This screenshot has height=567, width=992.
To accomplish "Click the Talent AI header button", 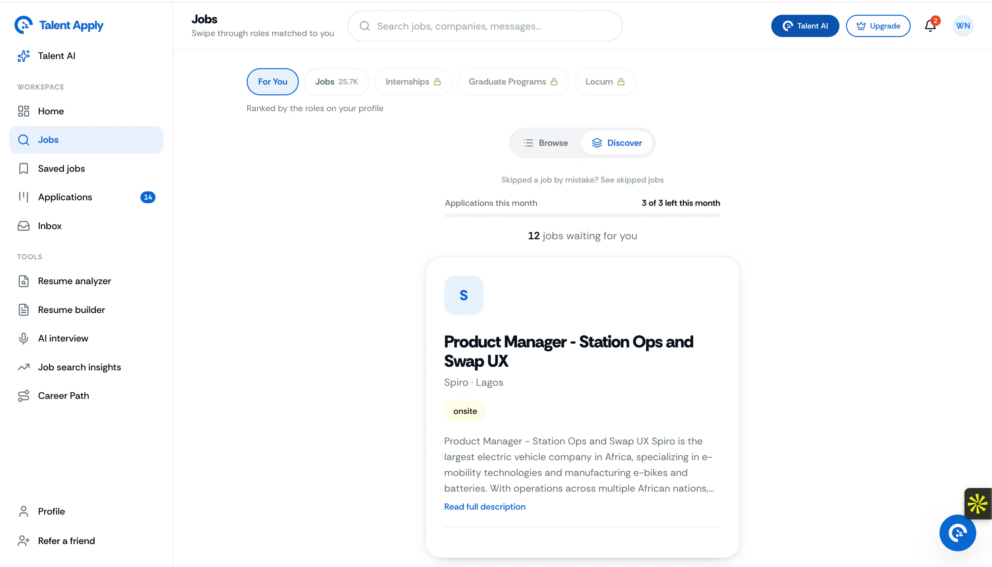I will (x=805, y=26).
